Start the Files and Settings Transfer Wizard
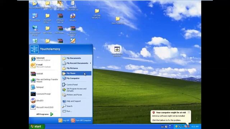Image resolution: width=230 pixels, height=129 pixels. click(45, 80)
